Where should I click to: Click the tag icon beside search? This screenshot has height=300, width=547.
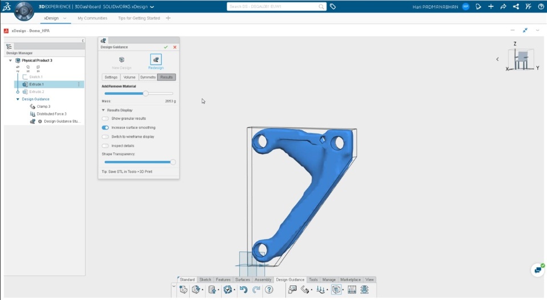(333, 6)
